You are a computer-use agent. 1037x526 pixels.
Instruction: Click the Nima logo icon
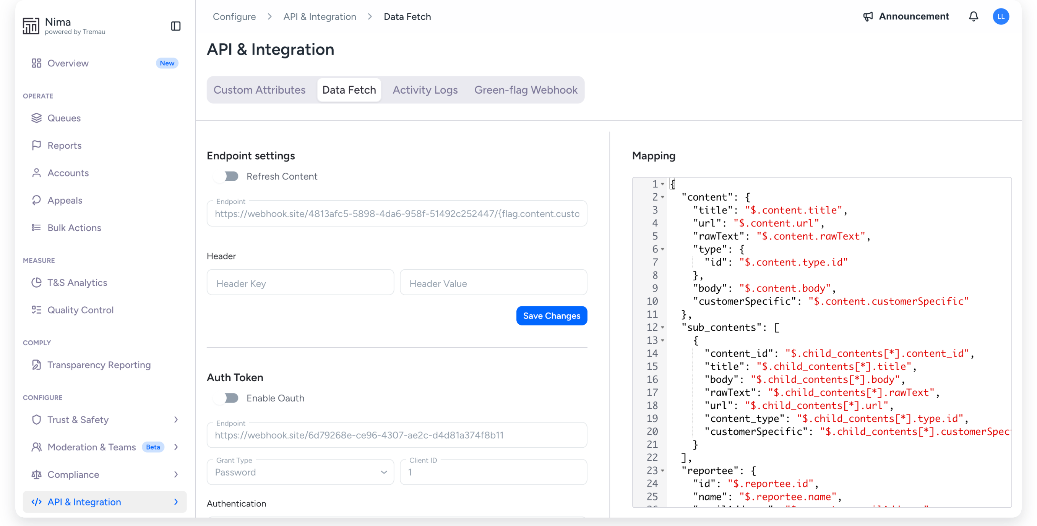(31, 26)
